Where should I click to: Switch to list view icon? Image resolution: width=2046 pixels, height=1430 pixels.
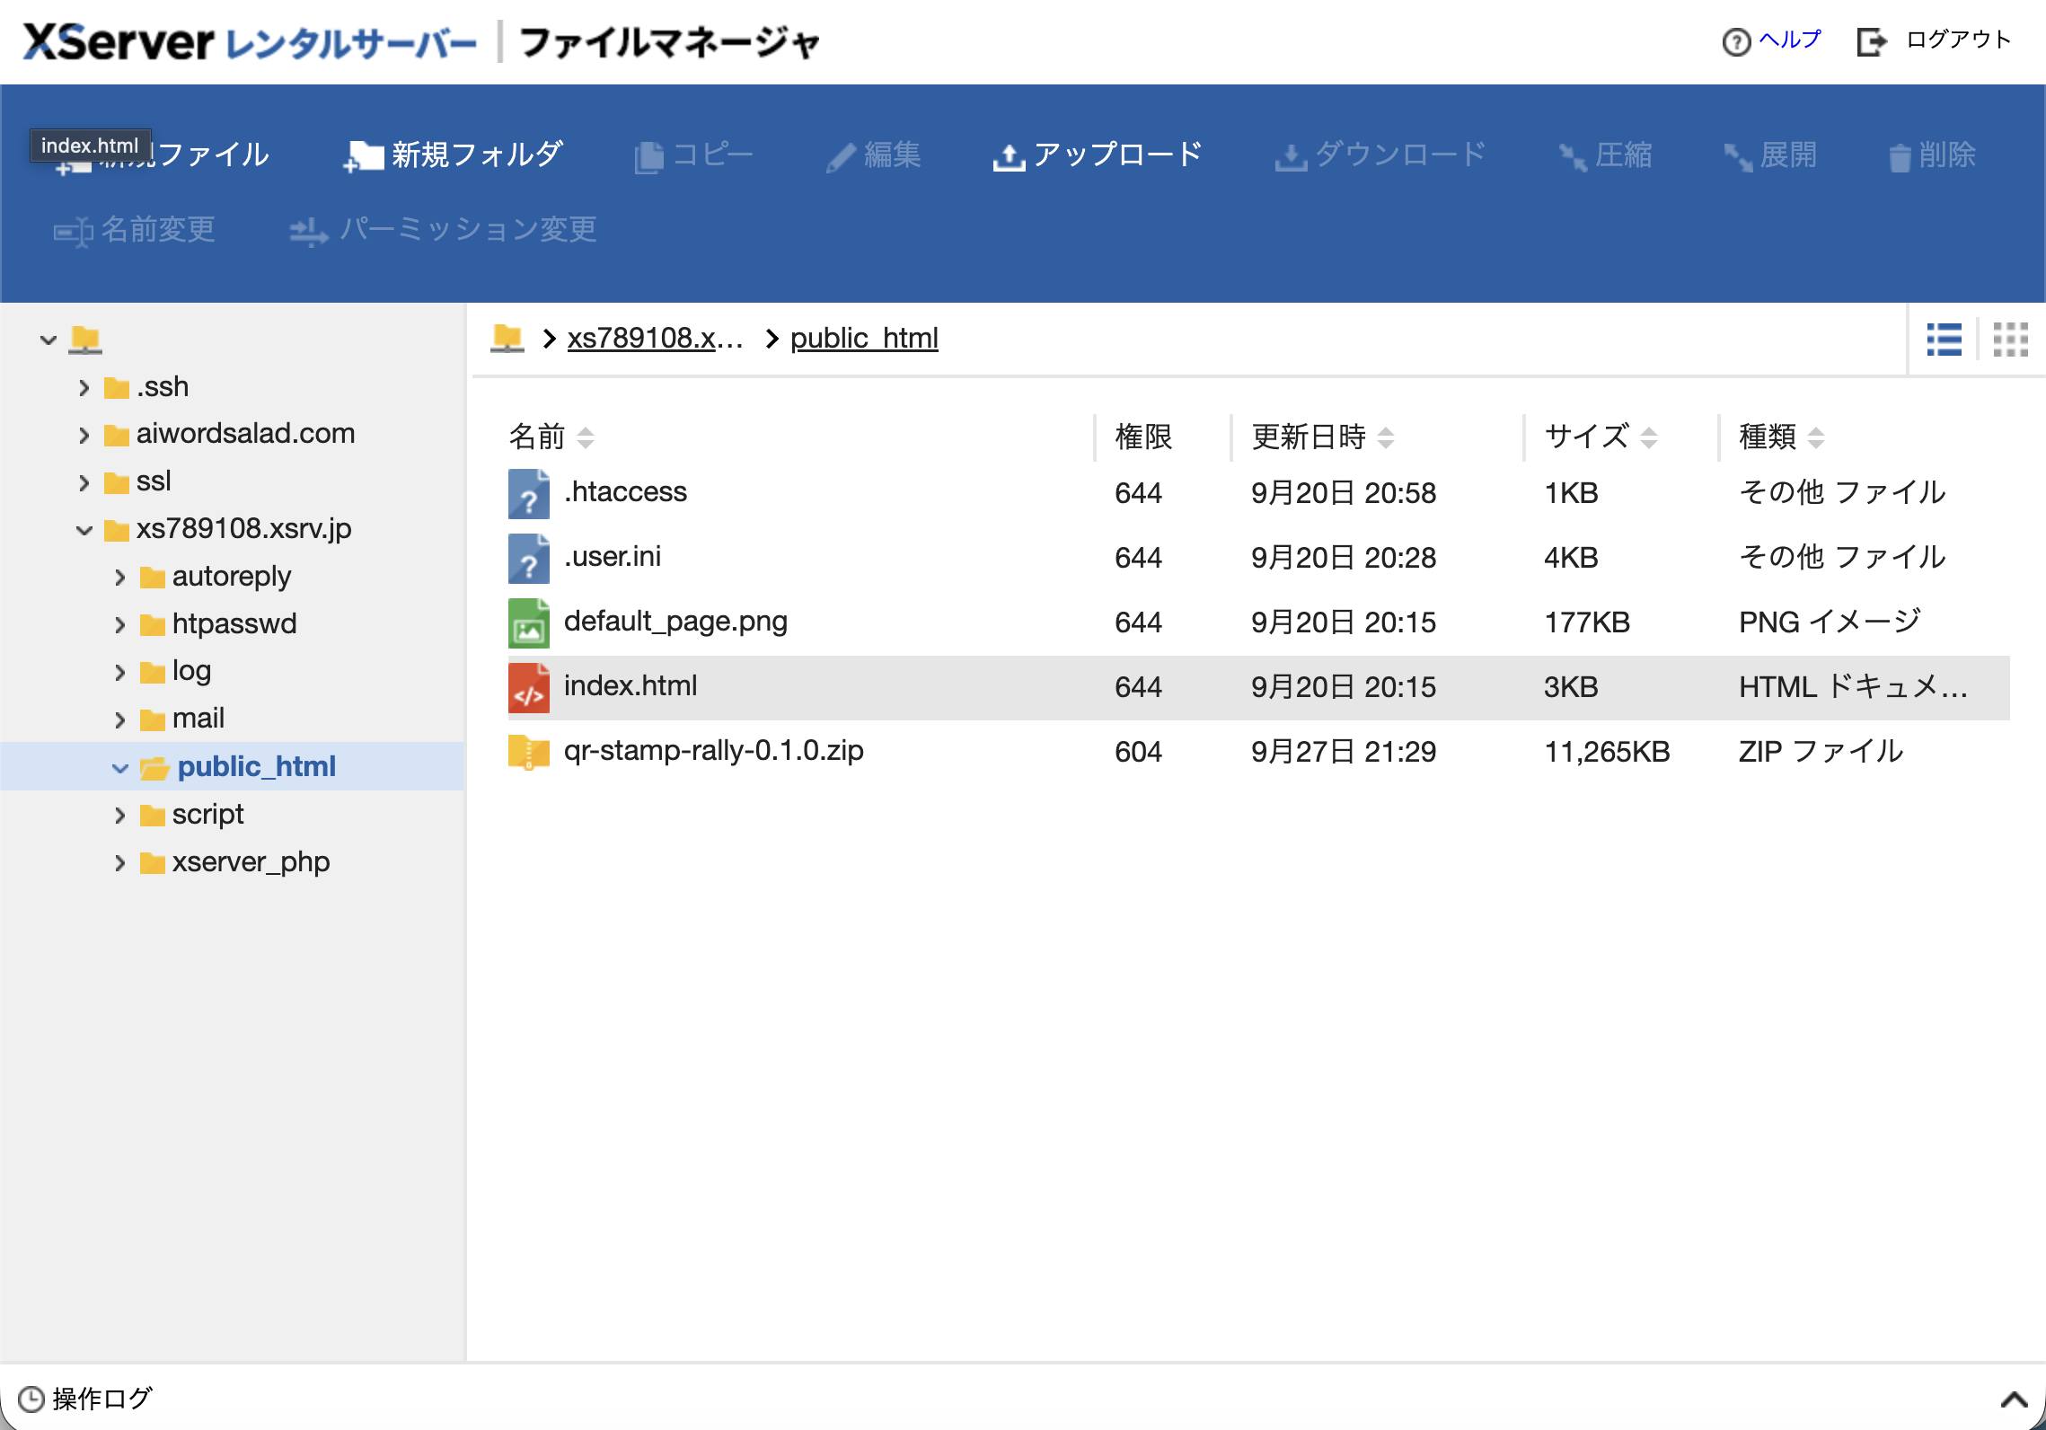tap(1944, 340)
